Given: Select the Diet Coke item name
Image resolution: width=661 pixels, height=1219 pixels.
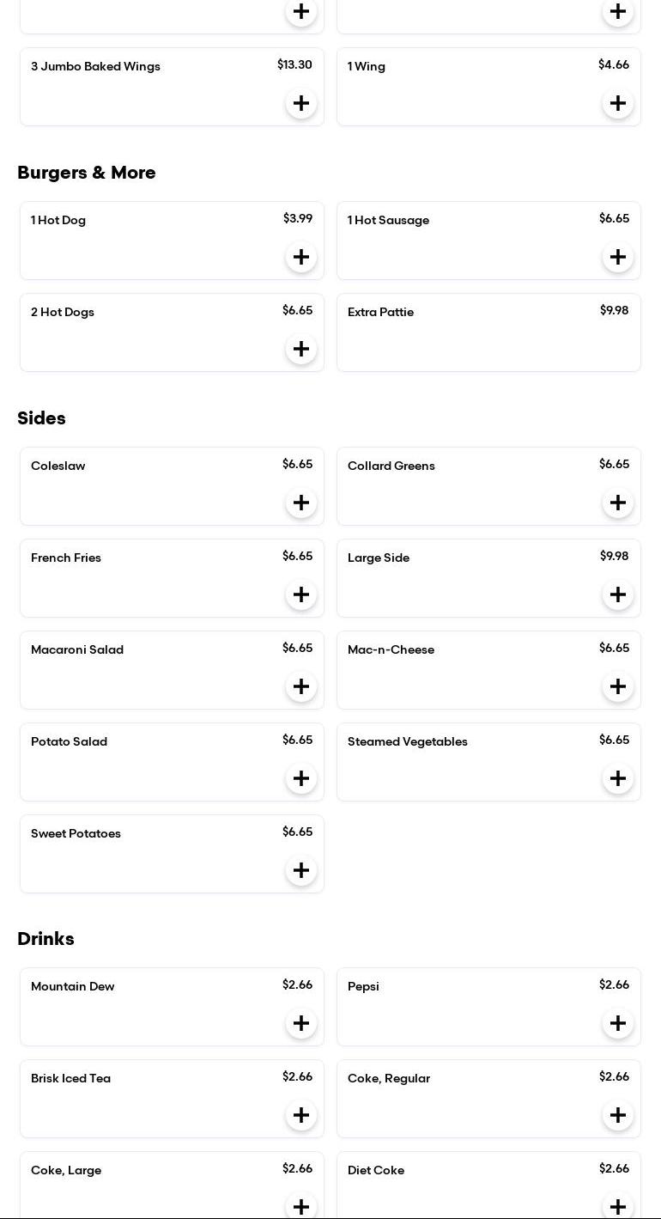Looking at the screenshot, I should point(376,1170).
